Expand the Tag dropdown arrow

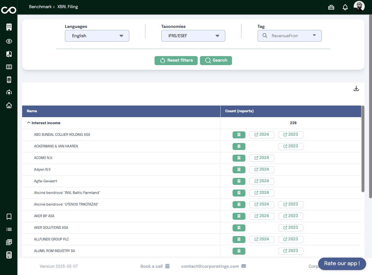click(314, 35)
